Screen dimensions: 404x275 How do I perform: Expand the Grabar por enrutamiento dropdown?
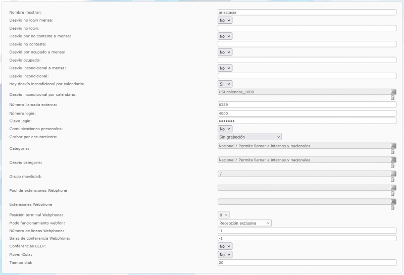[249, 137]
